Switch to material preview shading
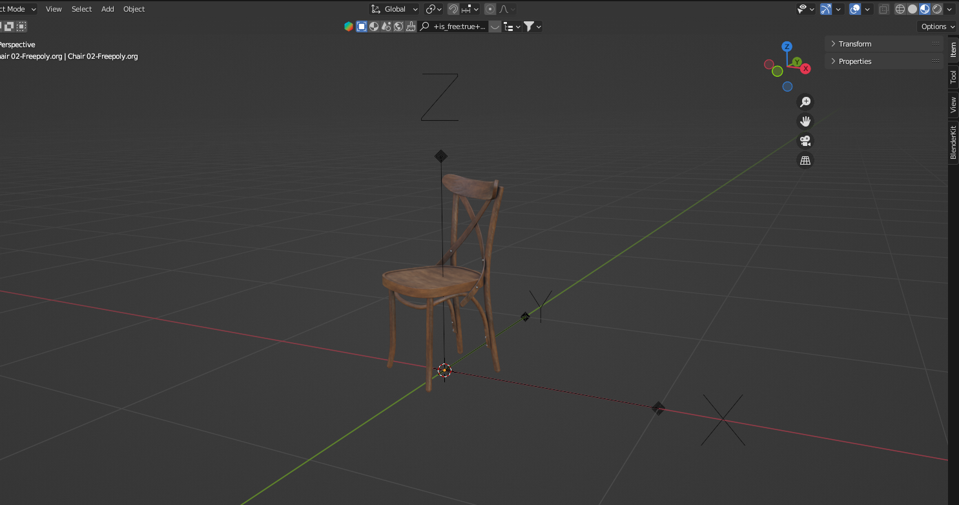This screenshot has width=959, height=505. click(925, 9)
